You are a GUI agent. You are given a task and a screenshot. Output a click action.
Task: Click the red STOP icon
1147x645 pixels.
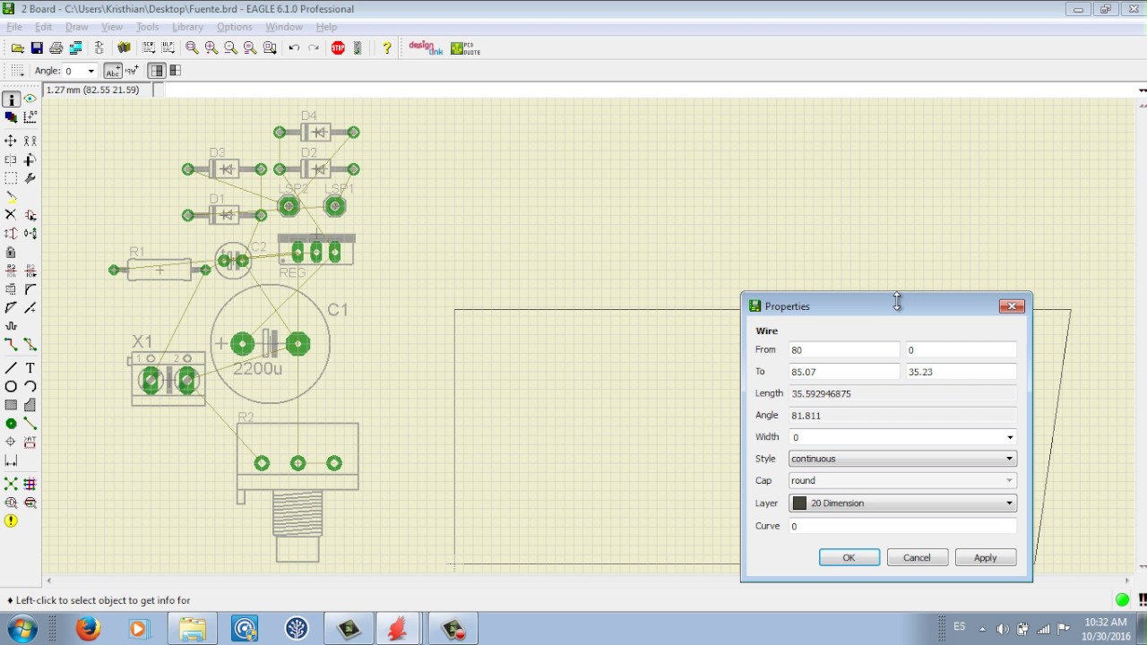pyautogui.click(x=338, y=47)
